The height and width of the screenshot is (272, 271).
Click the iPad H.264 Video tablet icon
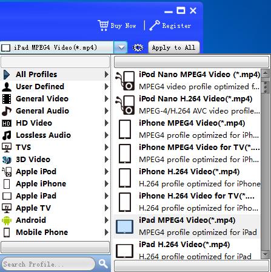tap(125, 251)
